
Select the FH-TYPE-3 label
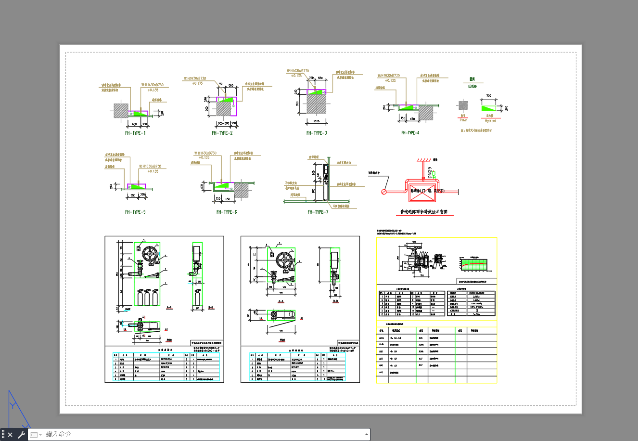(x=317, y=133)
